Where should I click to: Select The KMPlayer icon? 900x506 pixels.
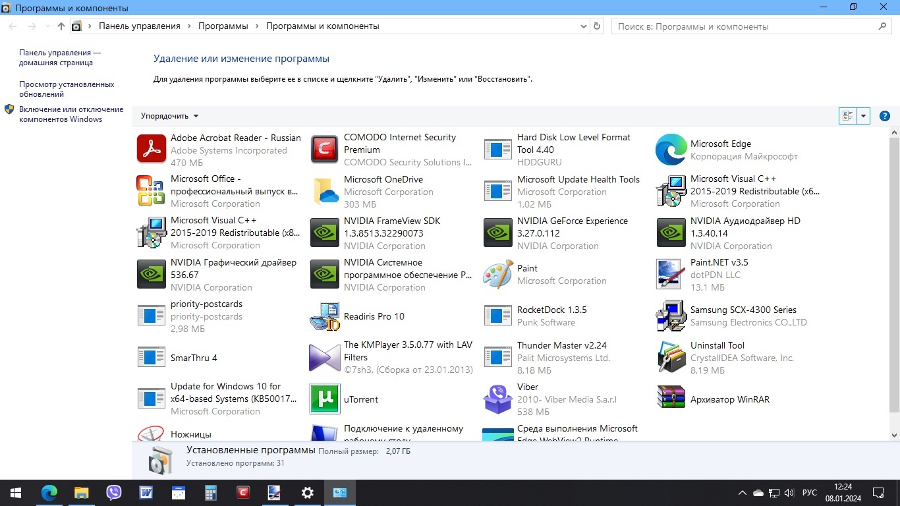coord(325,358)
